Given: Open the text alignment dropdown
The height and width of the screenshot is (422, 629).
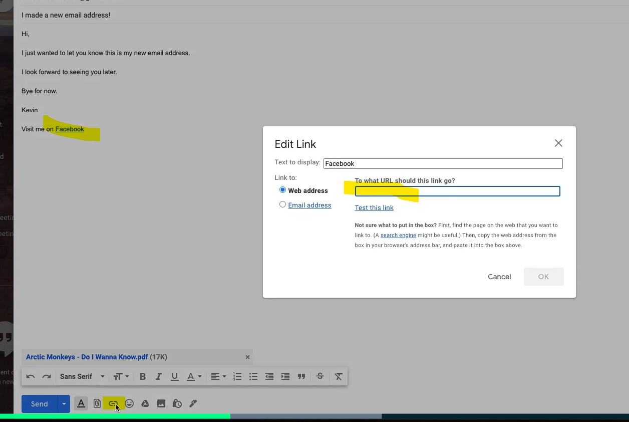Looking at the screenshot, I should pyautogui.click(x=218, y=376).
